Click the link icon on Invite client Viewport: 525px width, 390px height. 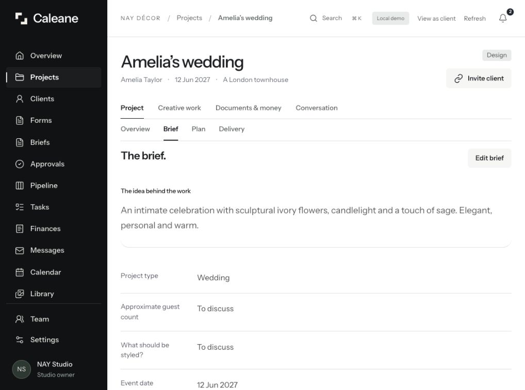click(x=458, y=78)
